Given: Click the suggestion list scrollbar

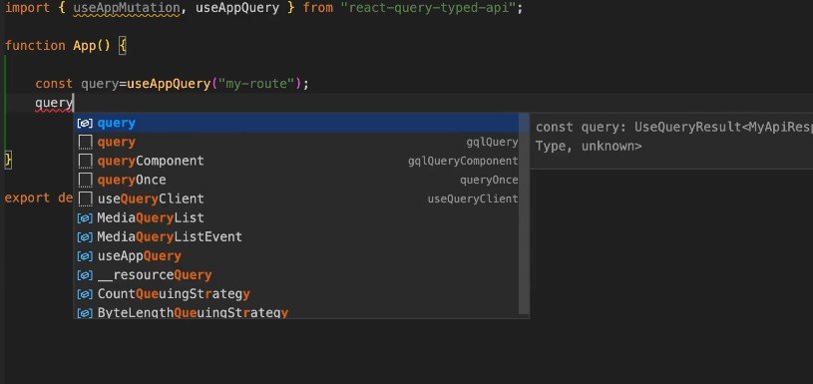Looking at the screenshot, I should (524, 214).
